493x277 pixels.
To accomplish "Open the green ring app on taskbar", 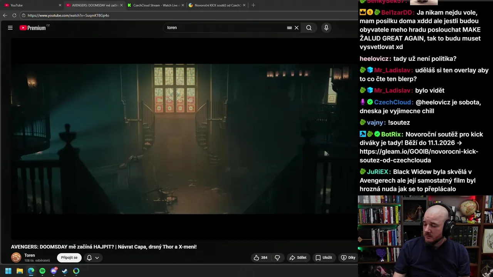I will [76, 271].
